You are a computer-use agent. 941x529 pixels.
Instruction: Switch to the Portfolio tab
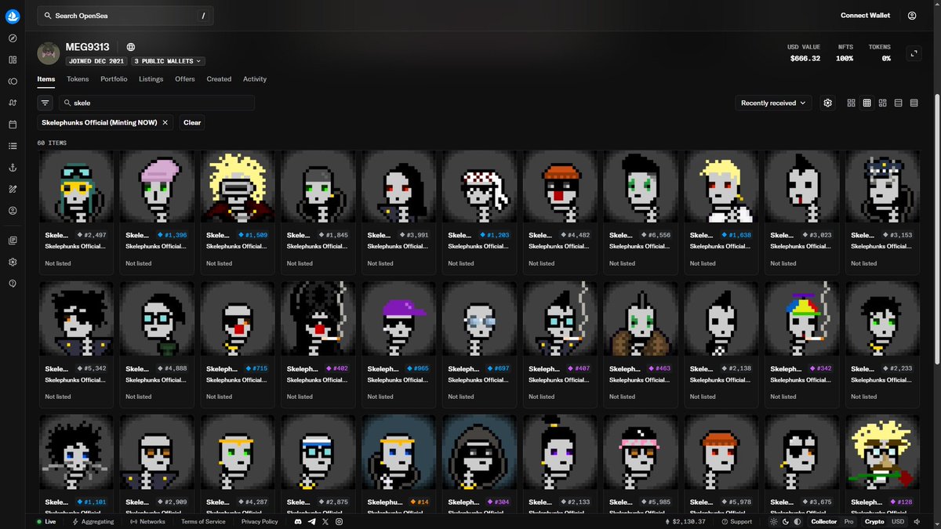[x=114, y=79]
